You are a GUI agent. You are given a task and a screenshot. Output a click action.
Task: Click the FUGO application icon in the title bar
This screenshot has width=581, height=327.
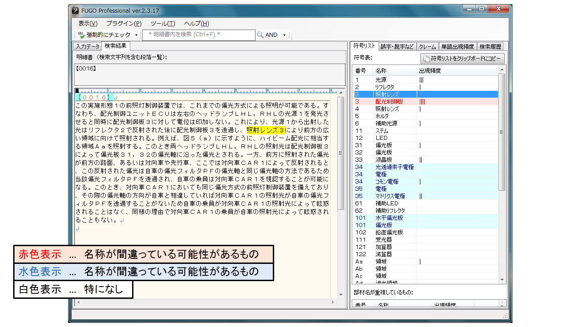pos(75,10)
